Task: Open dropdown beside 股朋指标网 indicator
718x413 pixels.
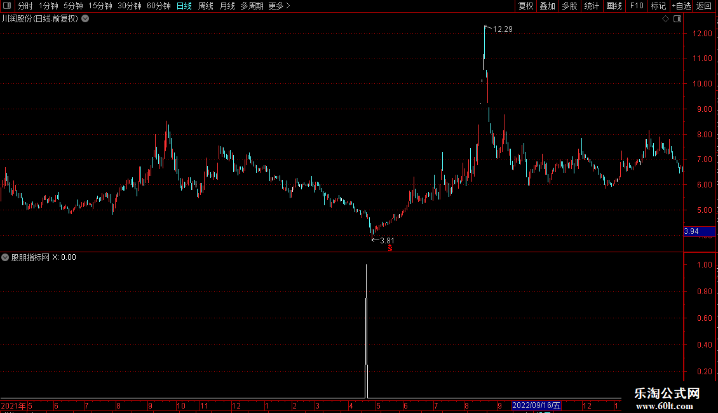Action: [x=5, y=257]
